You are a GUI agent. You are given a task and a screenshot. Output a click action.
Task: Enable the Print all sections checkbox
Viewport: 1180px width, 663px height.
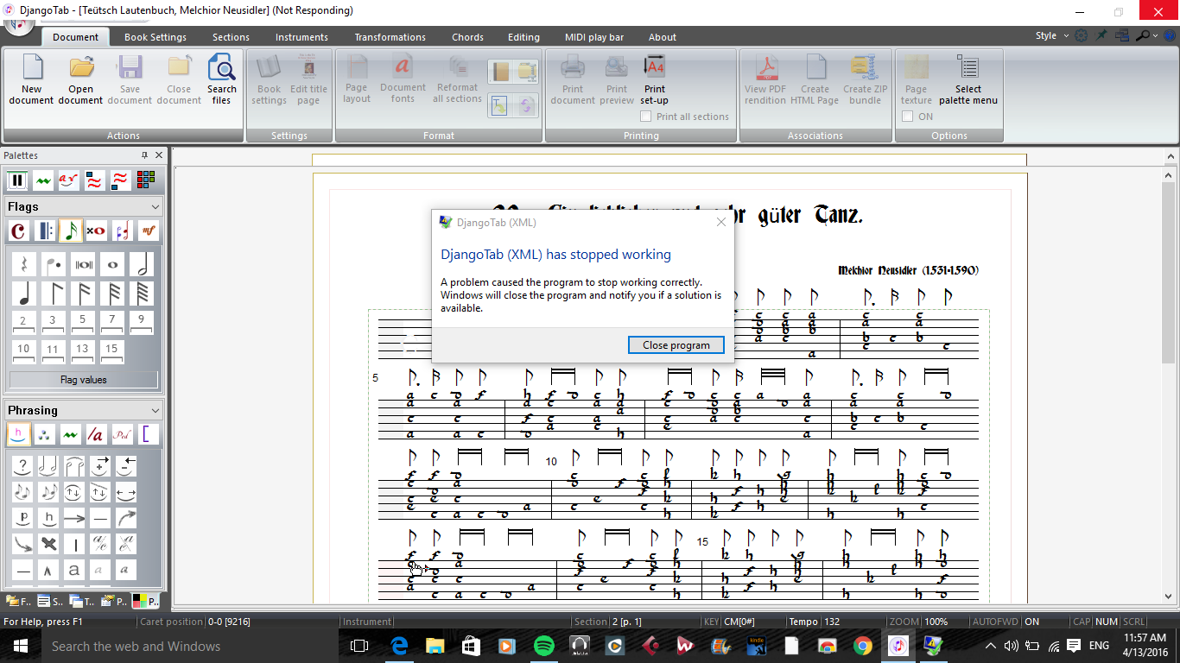645,117
